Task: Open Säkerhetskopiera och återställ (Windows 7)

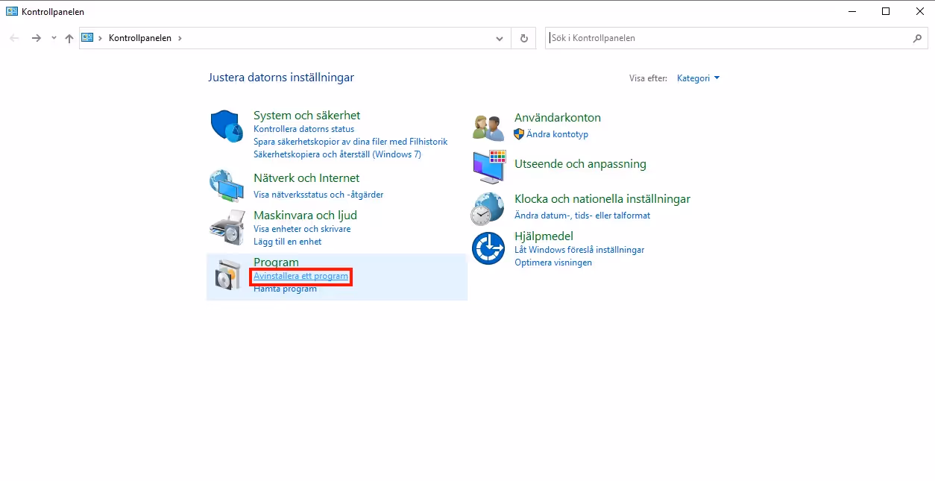Action: pyautogui.click(x=337, y=154)
